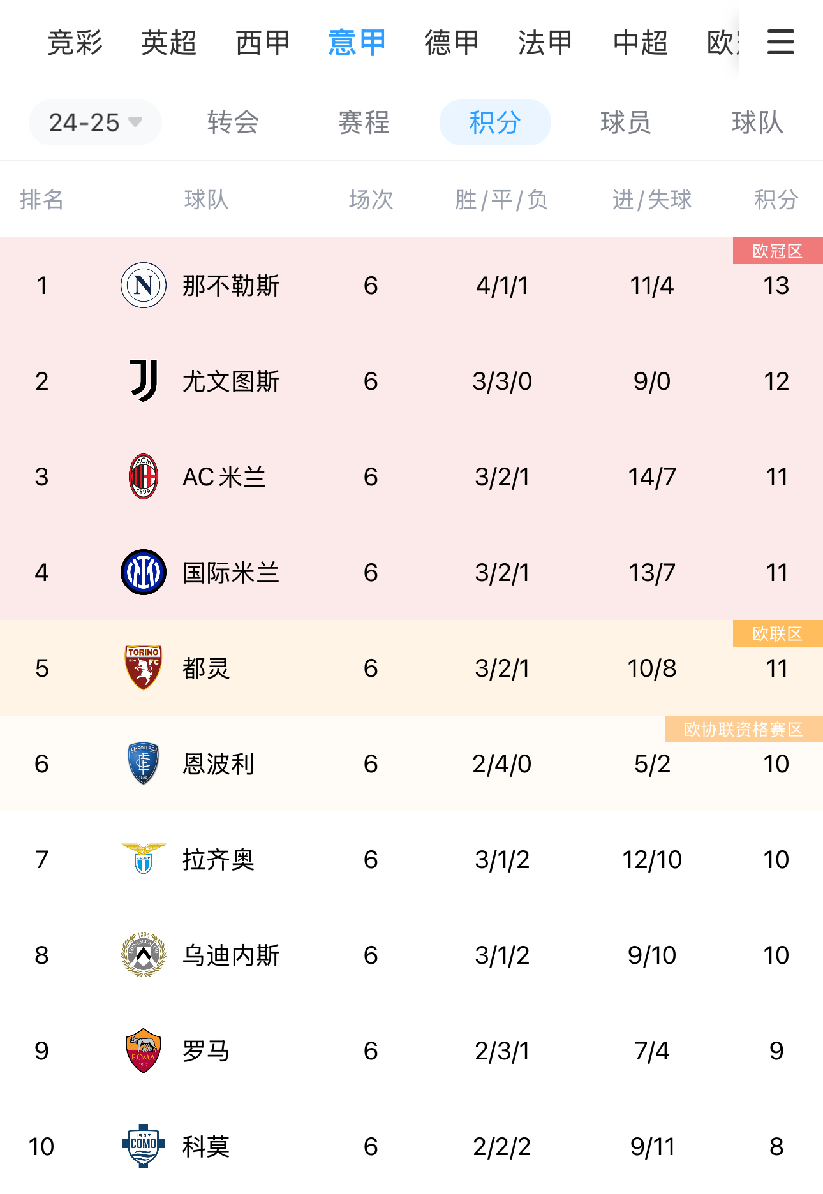Click the Napoli club logo

tap(144, 285)
